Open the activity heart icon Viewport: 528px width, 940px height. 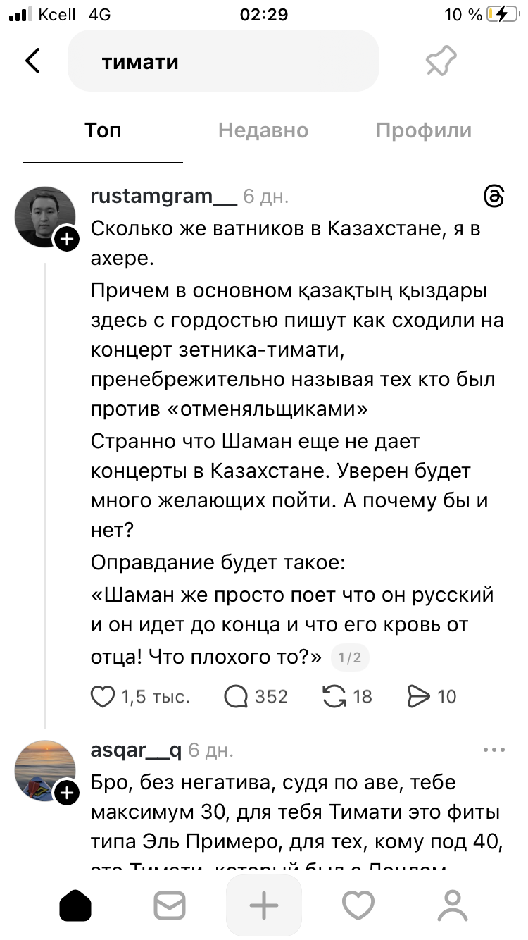pyautogui.click(x=358, y=905)
